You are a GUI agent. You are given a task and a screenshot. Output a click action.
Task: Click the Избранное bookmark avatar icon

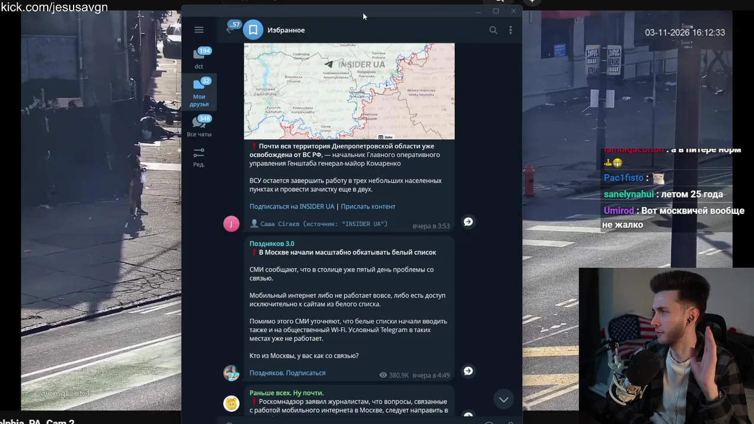point(253,30)
